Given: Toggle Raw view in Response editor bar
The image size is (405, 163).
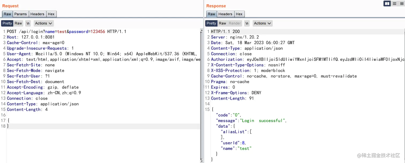Looking at the screenshot, I should (x=222, y=23).
